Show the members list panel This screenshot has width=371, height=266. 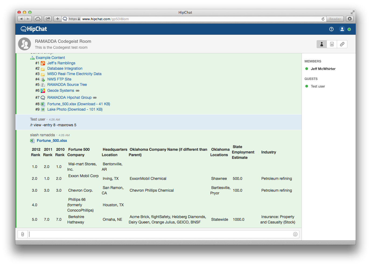pyautogui.click(x=322, y=44)
